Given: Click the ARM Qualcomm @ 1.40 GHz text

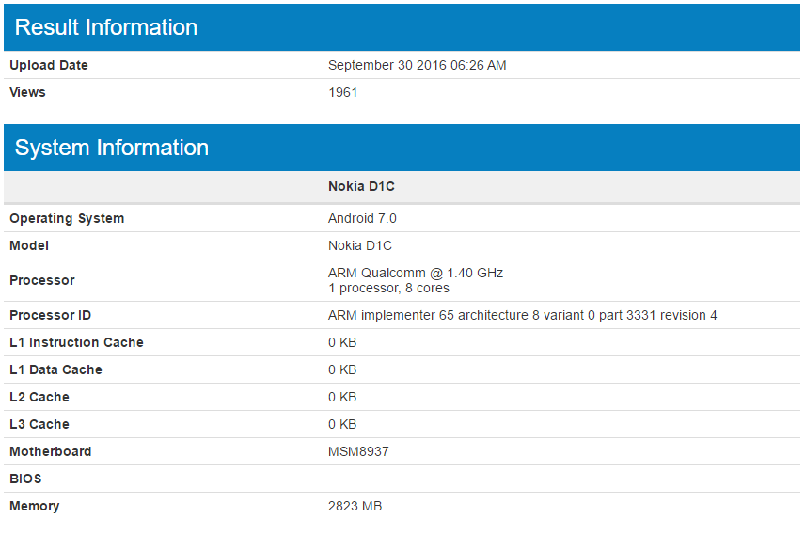Looking at the screenshot, I should point(416,273).
